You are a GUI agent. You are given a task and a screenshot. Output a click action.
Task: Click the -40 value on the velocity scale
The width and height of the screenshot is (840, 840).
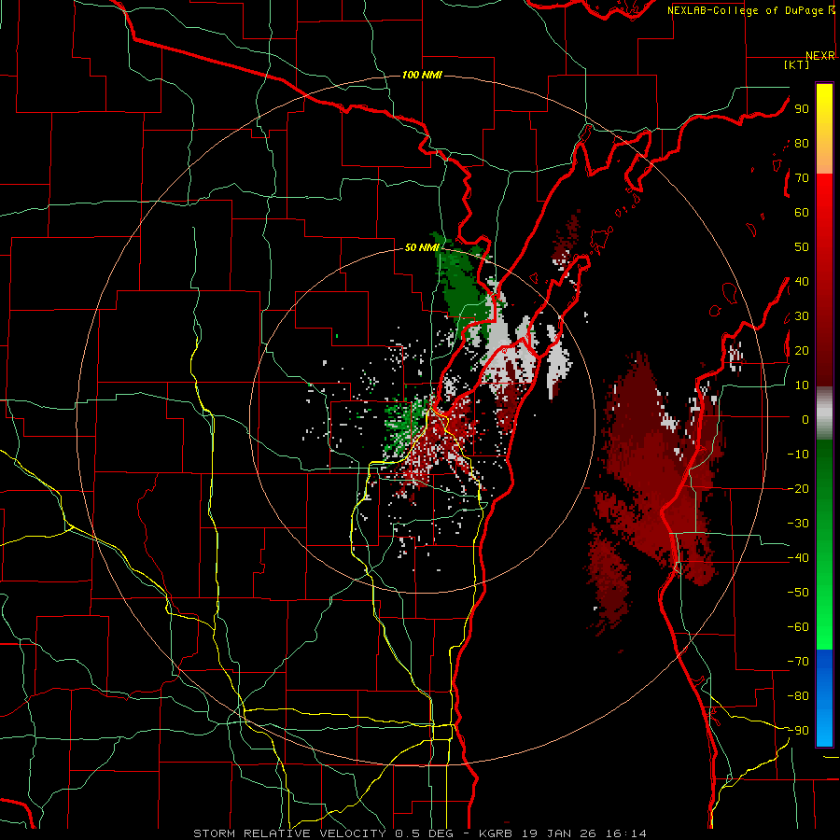(x=798, y=558)
